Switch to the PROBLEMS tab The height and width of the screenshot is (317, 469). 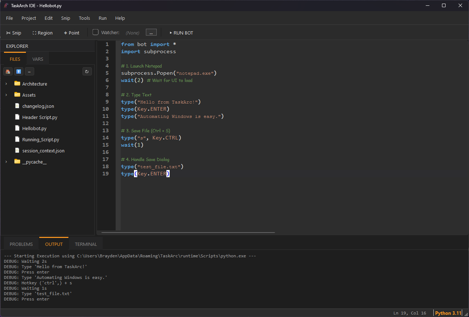[x=21, y=244]
